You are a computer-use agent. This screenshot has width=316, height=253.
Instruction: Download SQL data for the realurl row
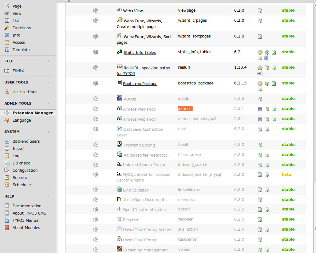pyautogui.click(x=274, y=68)
